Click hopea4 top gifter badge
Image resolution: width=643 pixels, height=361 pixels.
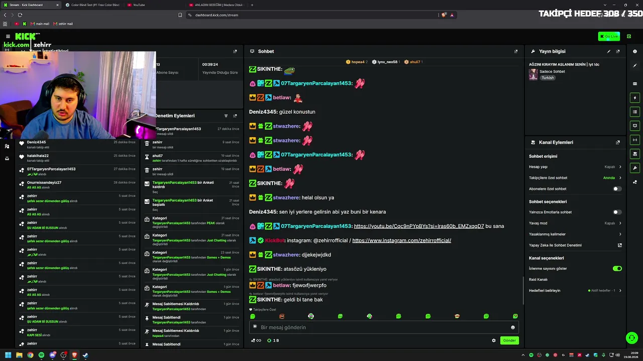tap(357, 62)
